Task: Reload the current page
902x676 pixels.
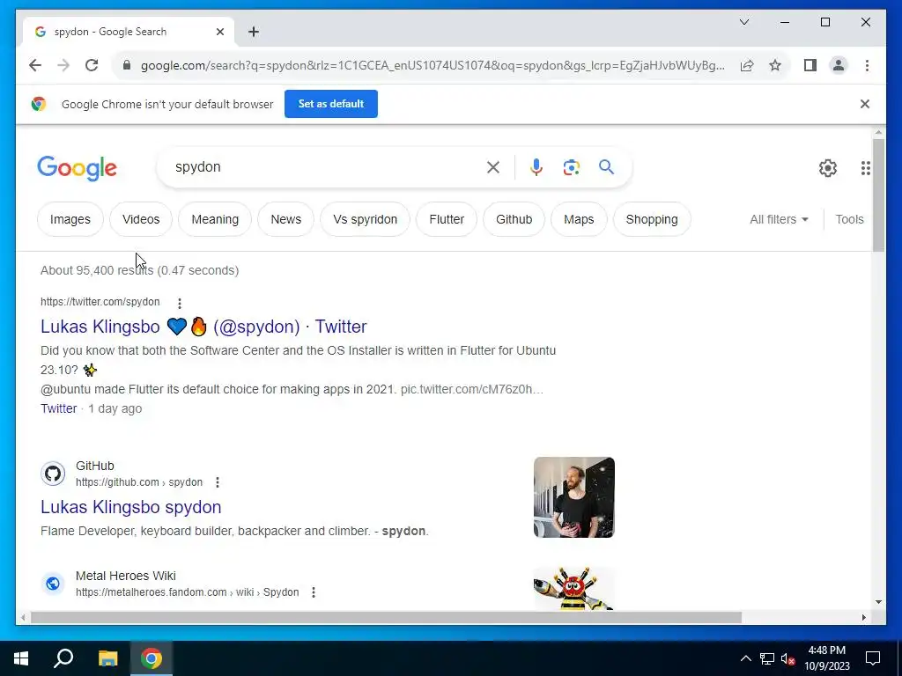Action: click(92, 65)
